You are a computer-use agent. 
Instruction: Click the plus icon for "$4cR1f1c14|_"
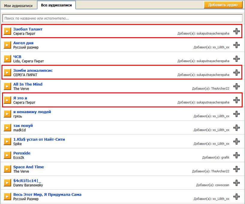[x=237, y=183]
